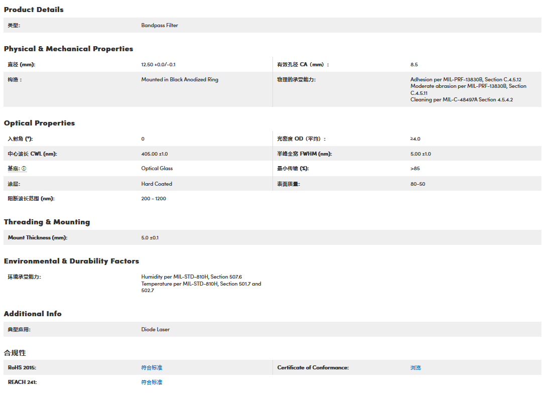
Task: Click the 合规性 section heading
Action: [15, 353]
